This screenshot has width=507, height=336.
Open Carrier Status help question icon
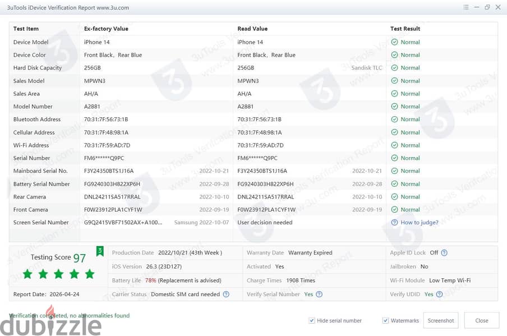[x=227, y=294]
